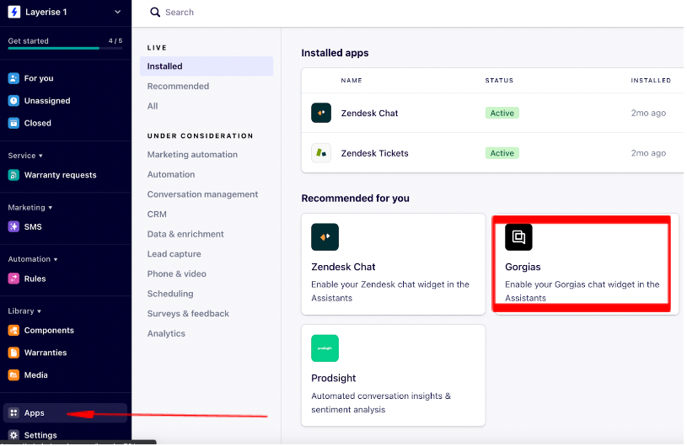Open the Lead capture category
Screen dimensions: 687x446
(174, 253)
